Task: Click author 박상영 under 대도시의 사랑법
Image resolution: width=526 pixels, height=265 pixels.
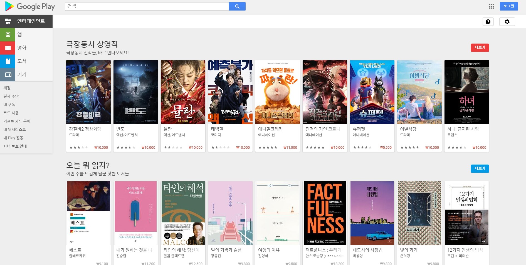Action: (358, 256)
